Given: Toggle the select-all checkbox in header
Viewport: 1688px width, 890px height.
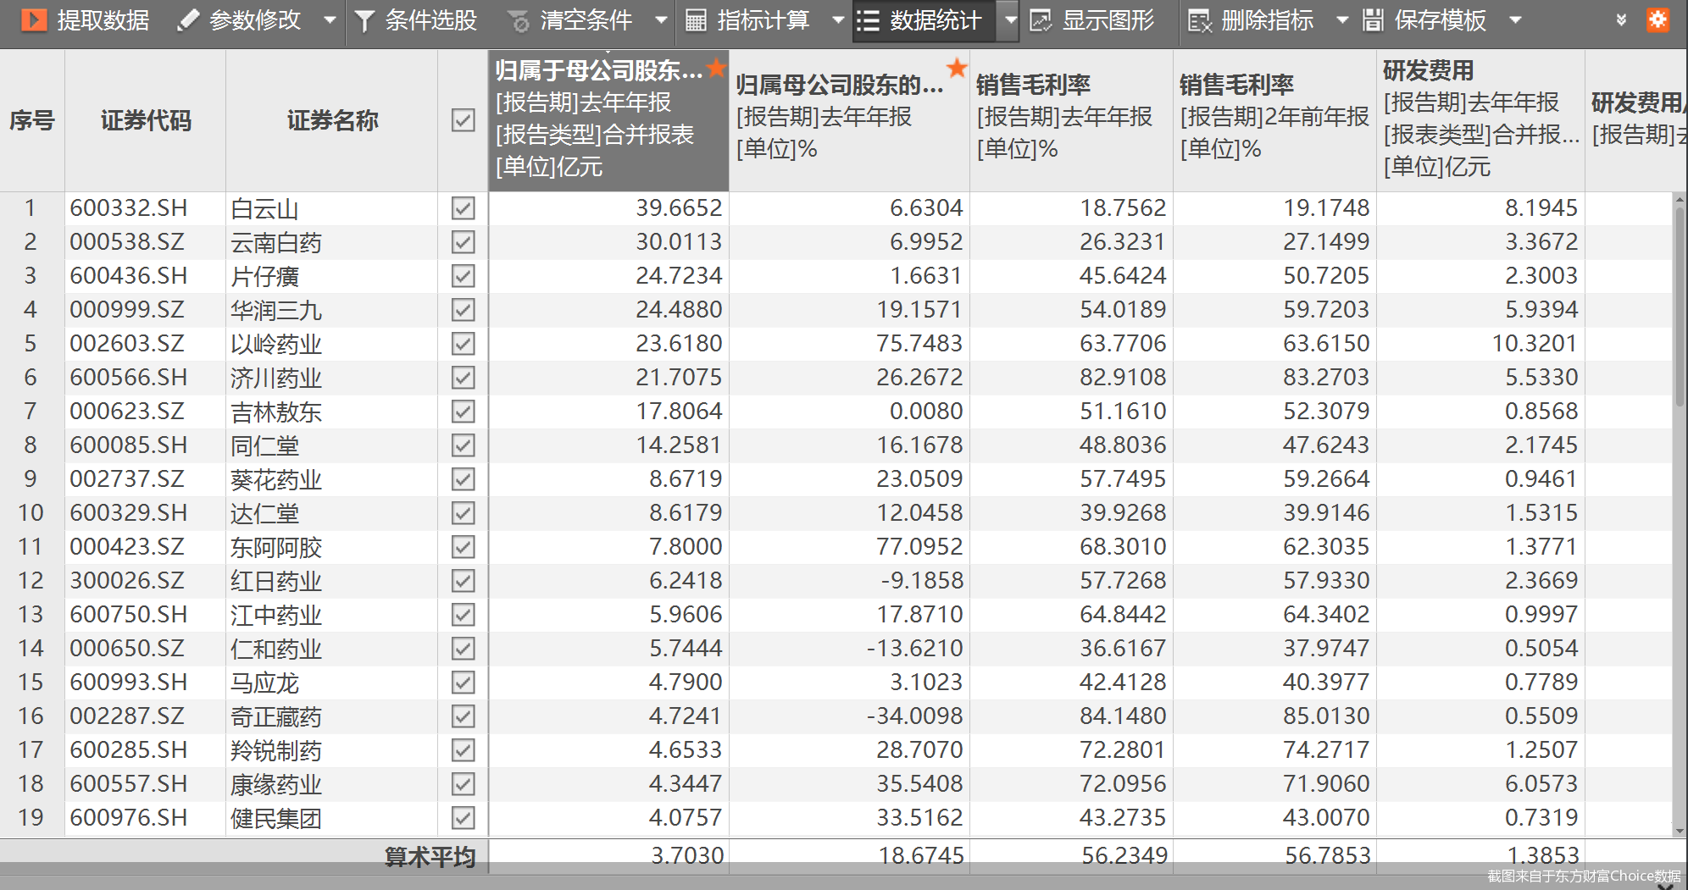Looking at the screenshot, I should [463, 120].
